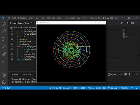Click errors and warnings count in status bar
Image resolution: width=140 pixels, height=105 pixels.
(x=6, y=88)
